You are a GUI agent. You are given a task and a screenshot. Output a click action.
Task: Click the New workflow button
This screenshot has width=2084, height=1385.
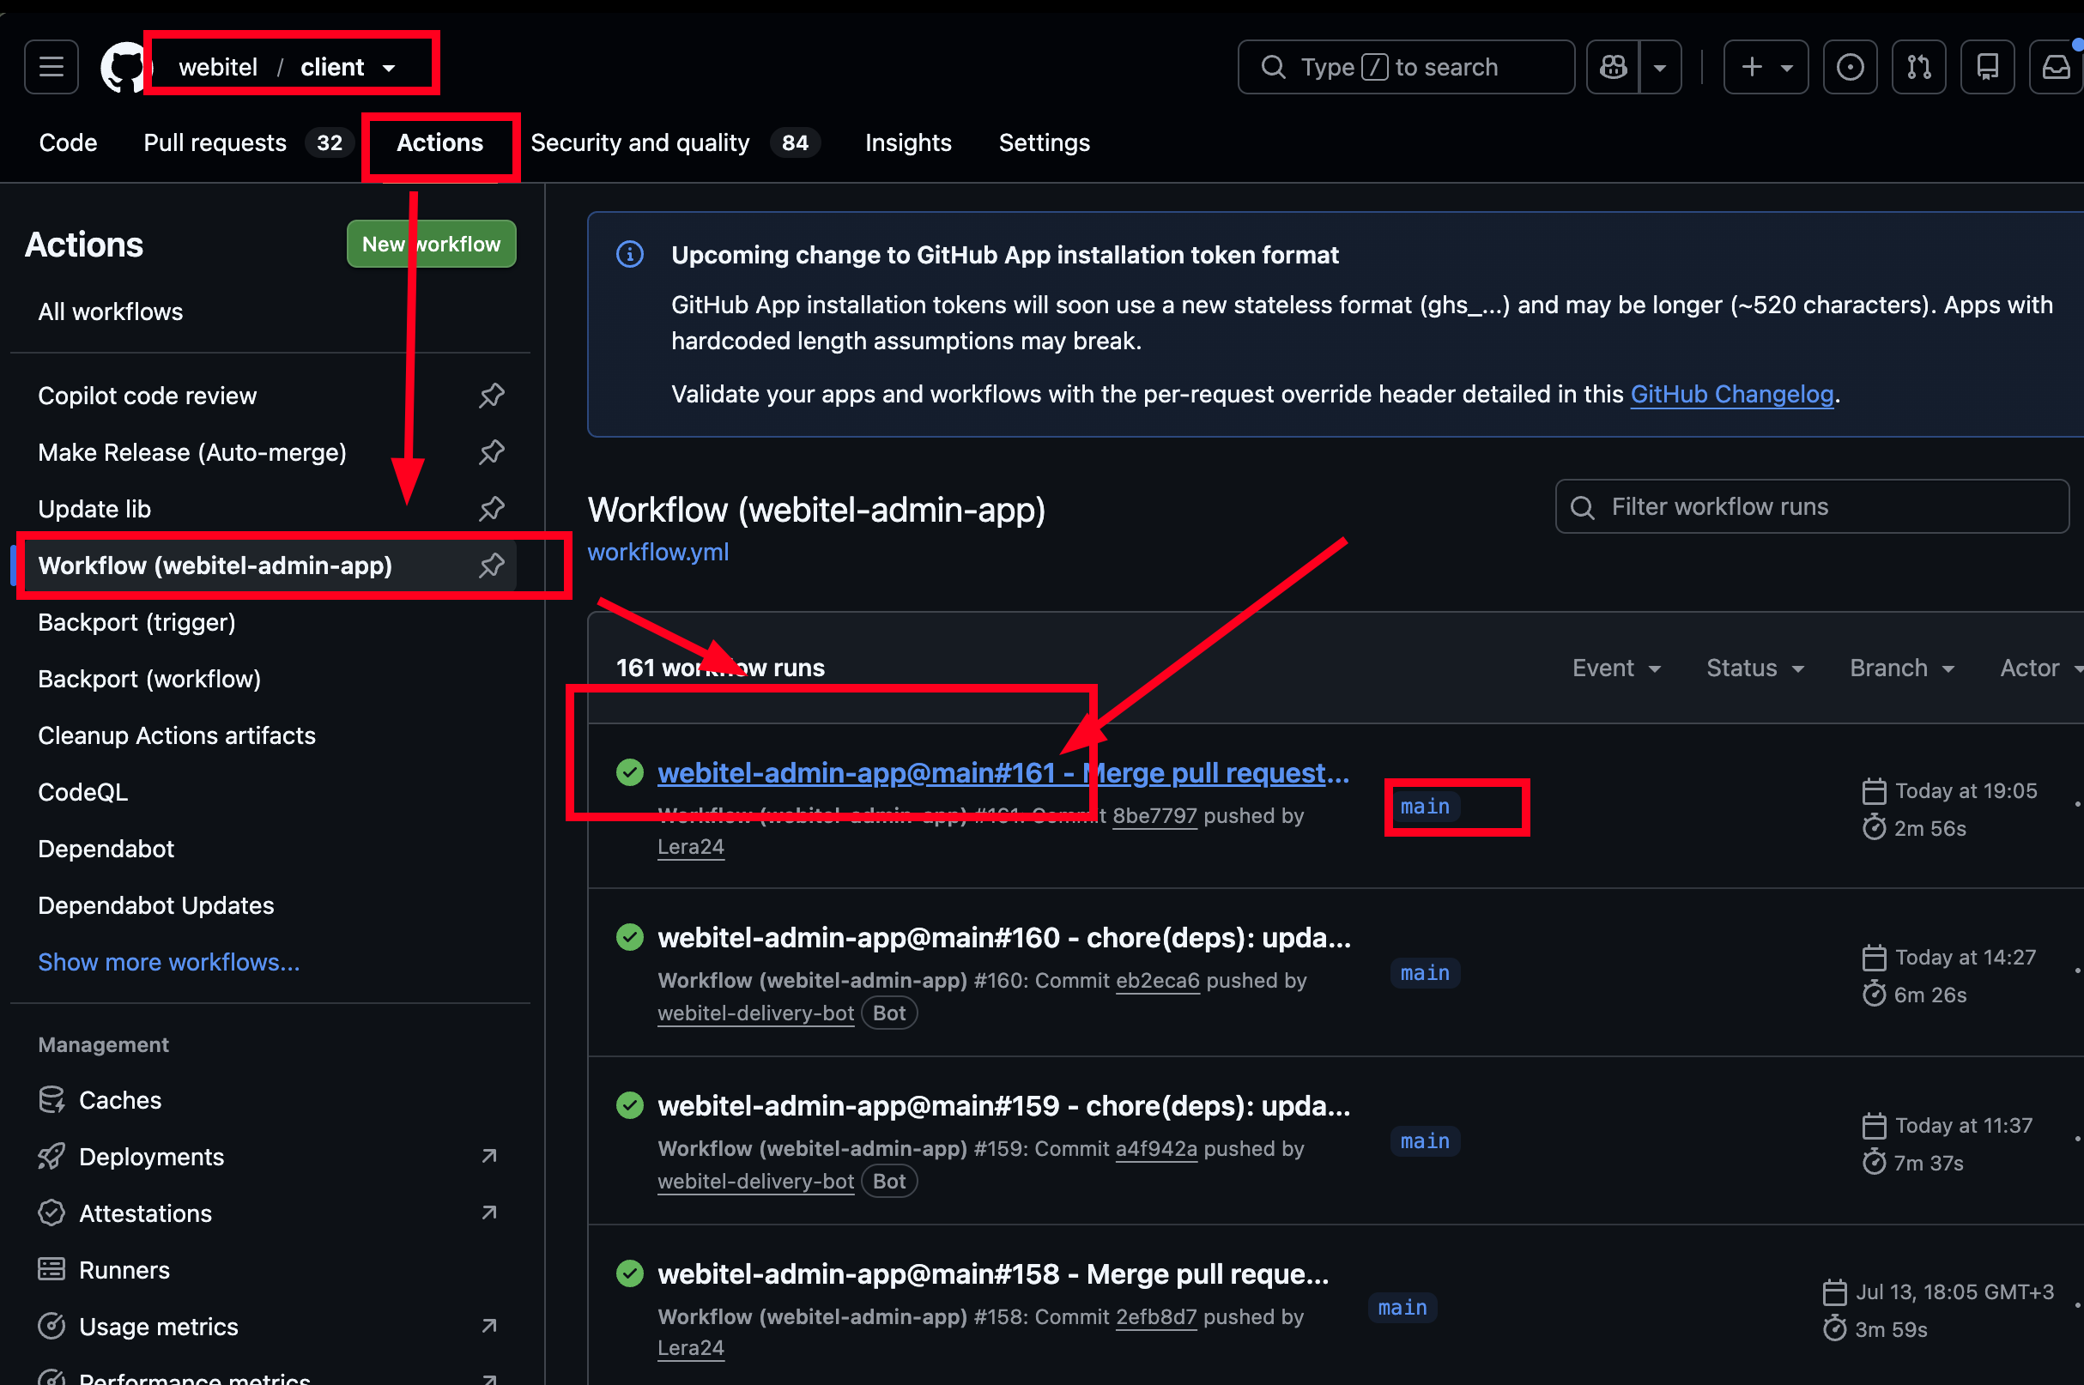pos(431,244)
